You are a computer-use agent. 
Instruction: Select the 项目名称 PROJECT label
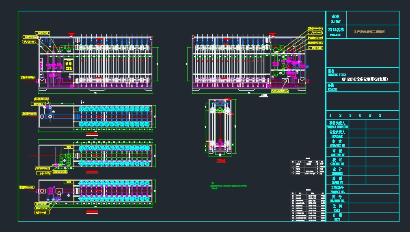point(336,32)
